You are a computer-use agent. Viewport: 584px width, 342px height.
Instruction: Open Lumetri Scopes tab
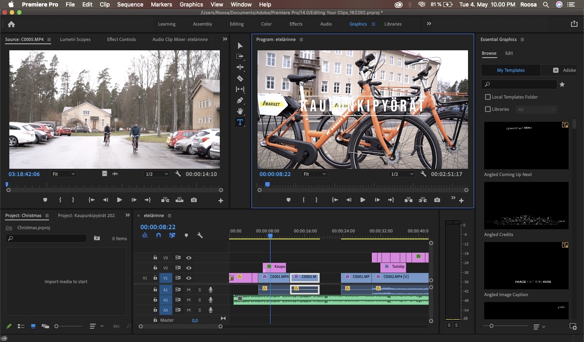pos(75,39)
